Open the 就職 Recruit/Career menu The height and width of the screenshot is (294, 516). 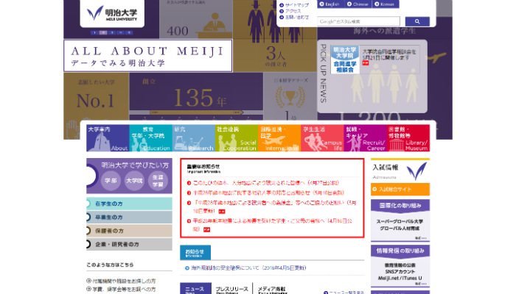(x=366, y=138)
